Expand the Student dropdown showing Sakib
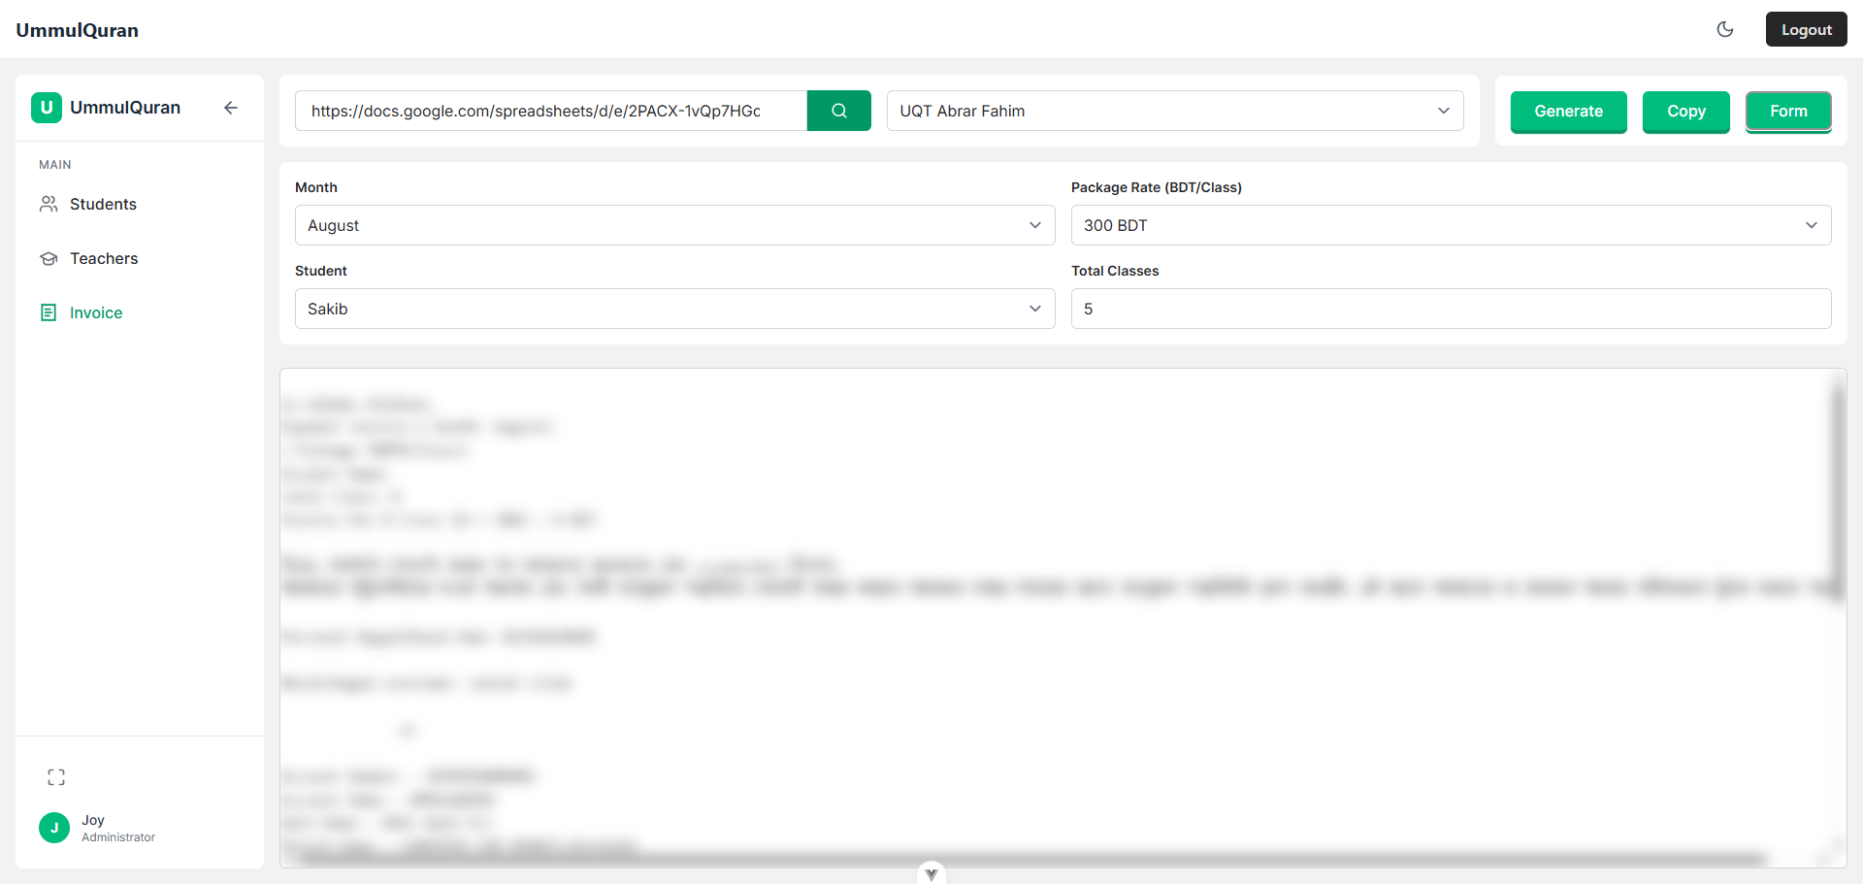Image resolution: width=1863 pixels, height=884 pixels. click(674, 309)
